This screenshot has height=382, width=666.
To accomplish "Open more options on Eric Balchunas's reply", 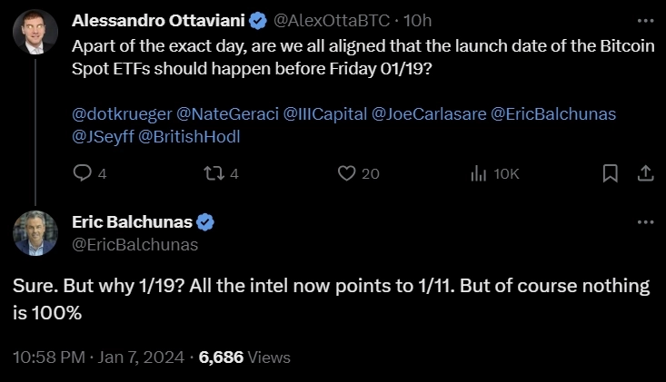I will point(645,222).
